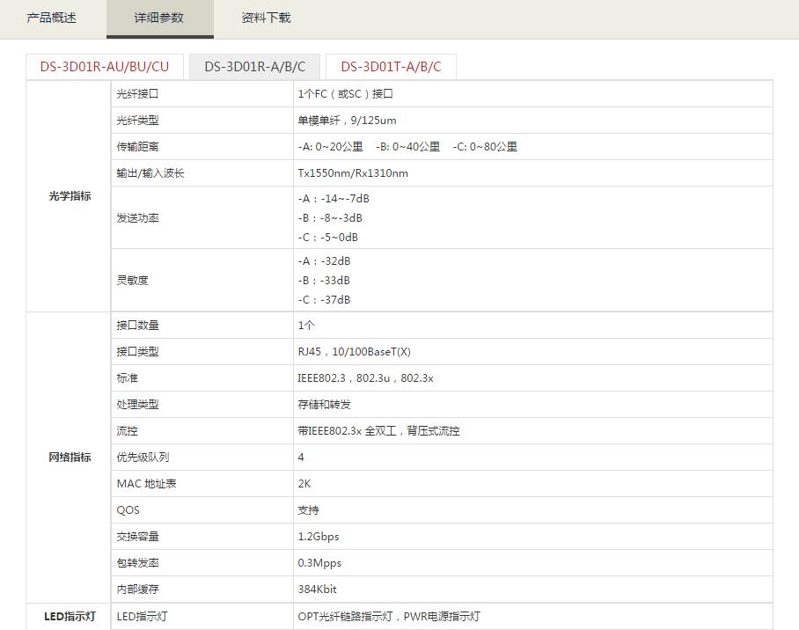Click the -C: -37dB sensitivity value
Viewport: 799px width, 630px height.
click(325, 300)
